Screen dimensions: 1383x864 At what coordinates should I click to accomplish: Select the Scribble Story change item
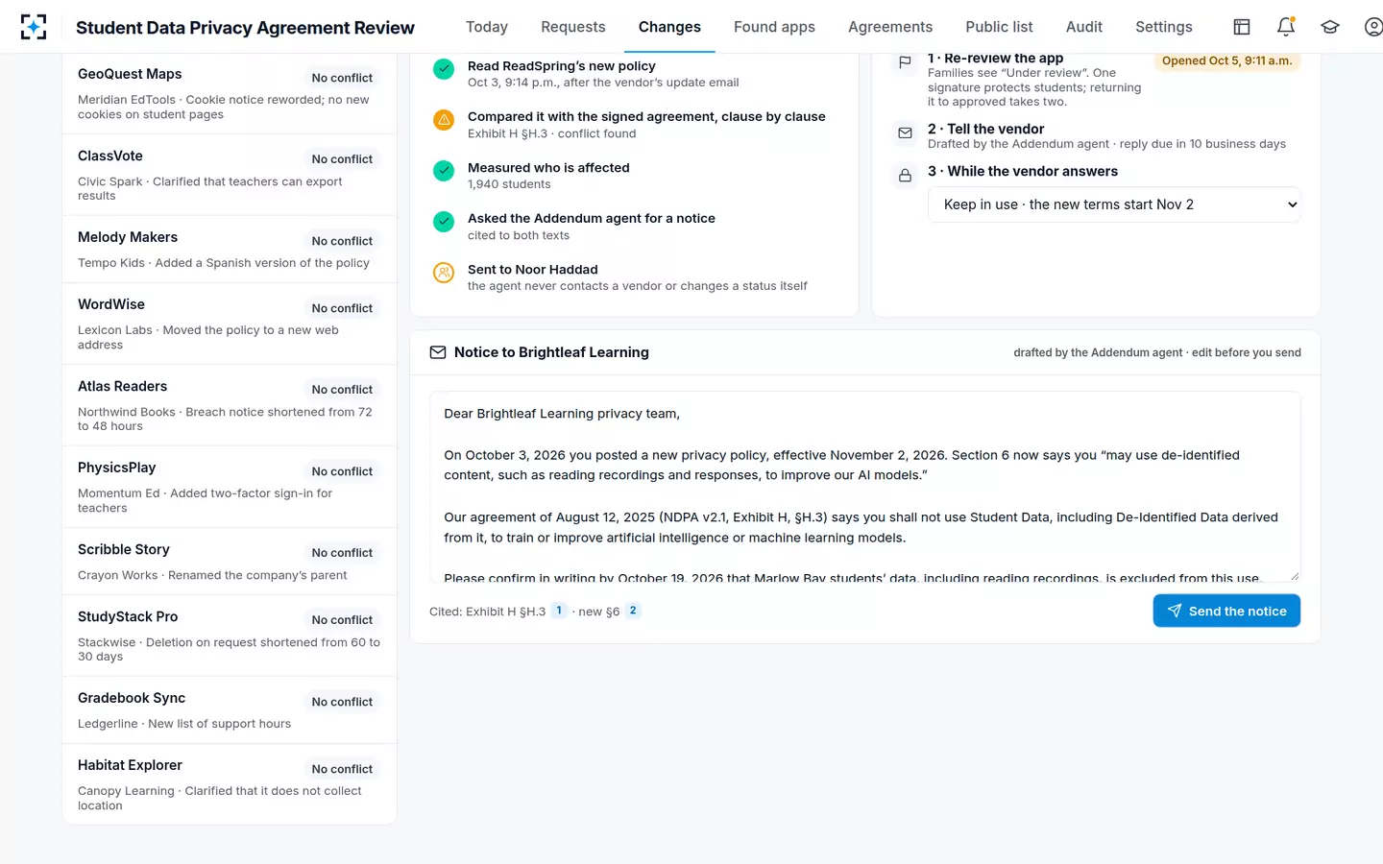(x=230, y=562)
